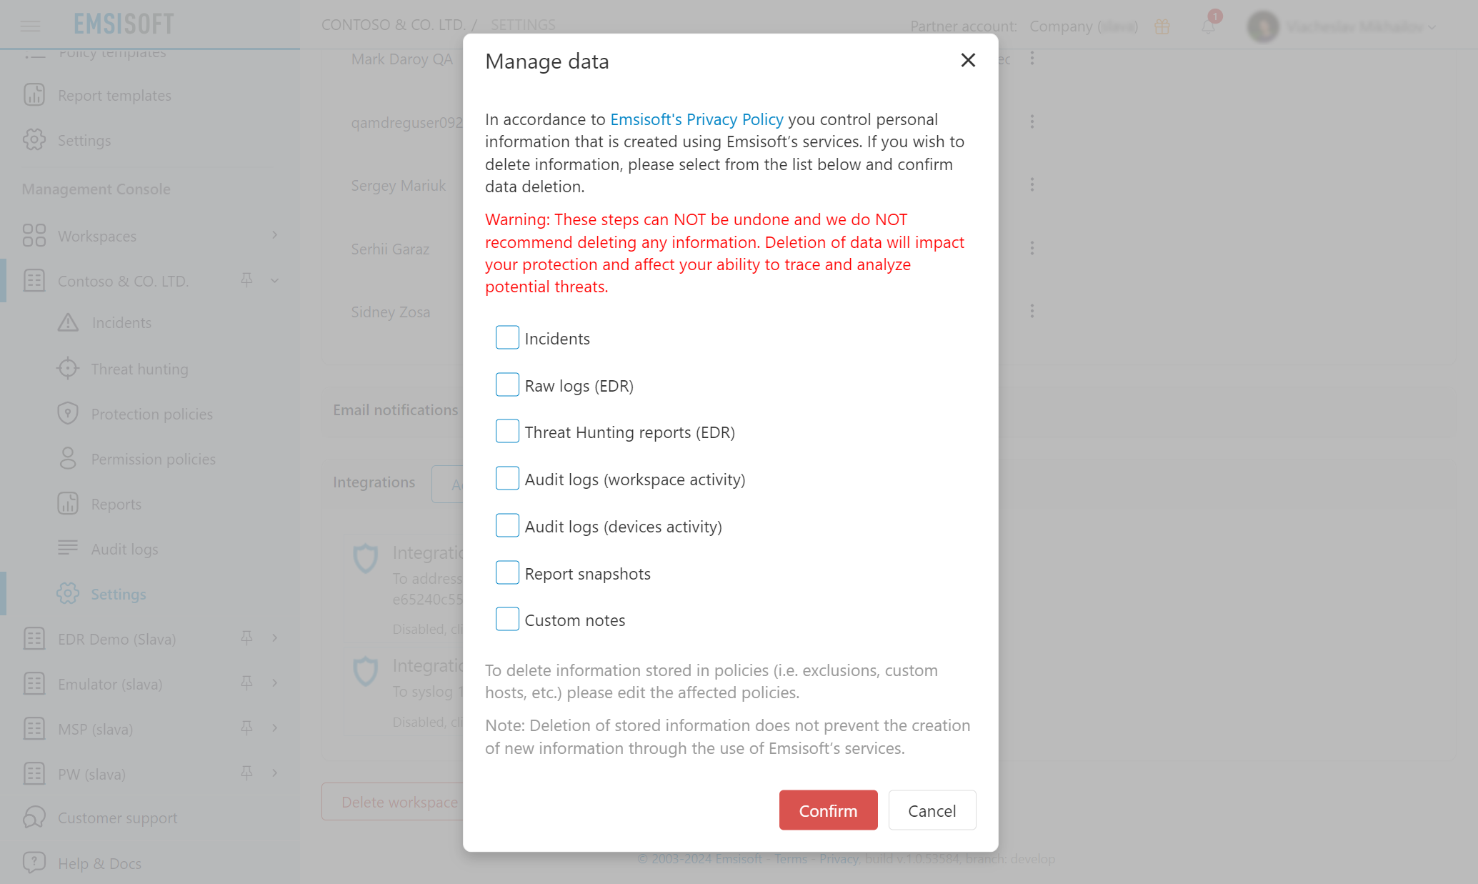Image resolution: width=1478 pixels, height=884 pixels.
Task: Click the gift icon in header
Action: (x=1162, y=27)
